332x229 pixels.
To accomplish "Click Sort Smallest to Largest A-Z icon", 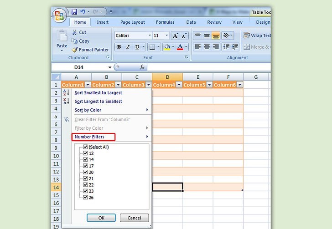I will tap(66, 92).
